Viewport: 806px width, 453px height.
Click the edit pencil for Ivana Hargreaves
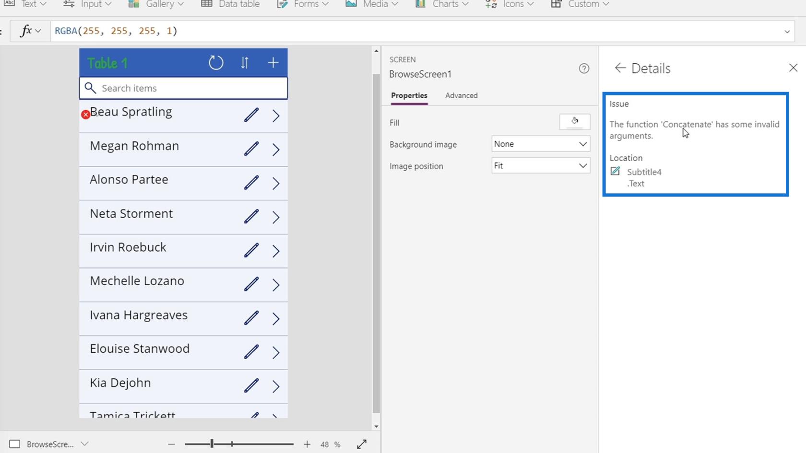(x=251, y=318)
